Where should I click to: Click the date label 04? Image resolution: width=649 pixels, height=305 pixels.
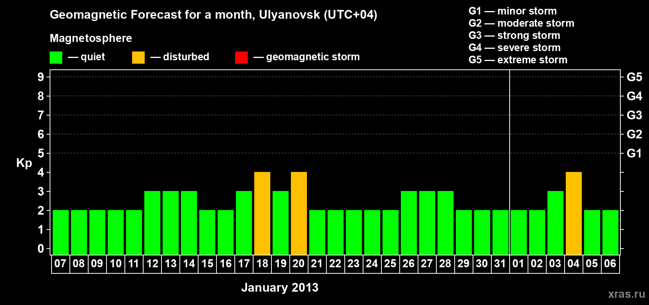pyautogui.click(x=573, y=263)
